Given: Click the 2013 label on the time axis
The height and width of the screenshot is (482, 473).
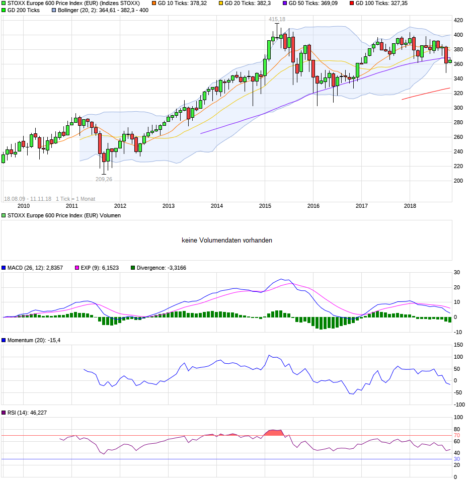Looking at the screenshot, I should [x=169, y=206].
